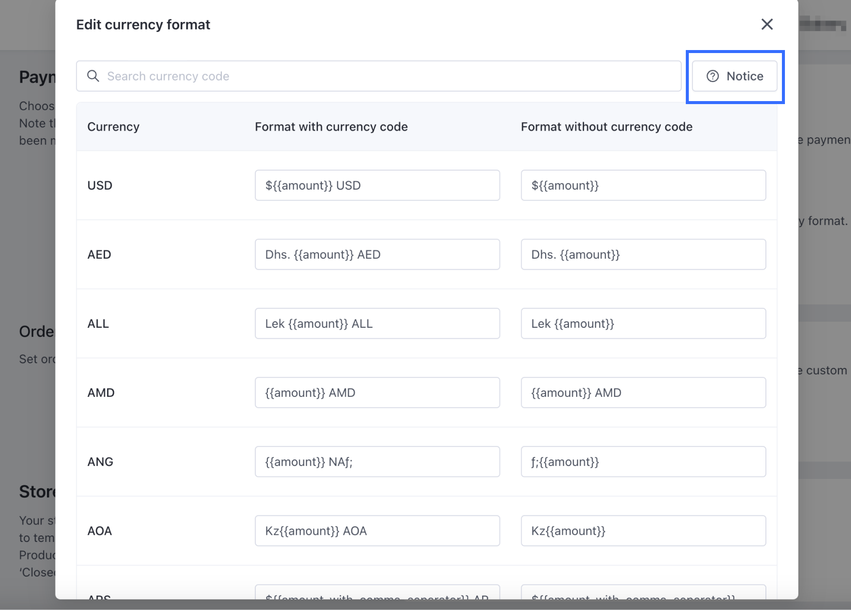The width and height of the screenshot is (851, 610).
Task: Edit USD format with currency code
Action: click(377, 185)
